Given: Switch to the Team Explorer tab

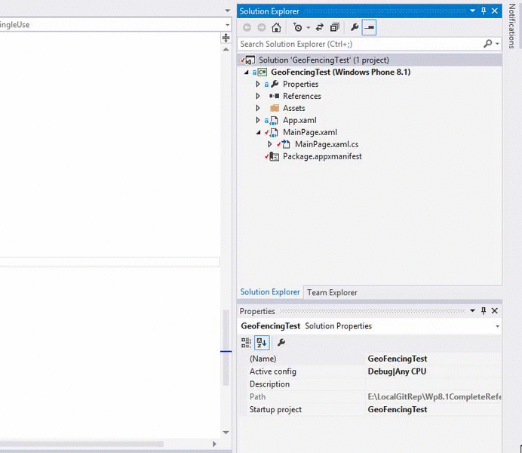Looking at the screenshot, I should point(332,292).
